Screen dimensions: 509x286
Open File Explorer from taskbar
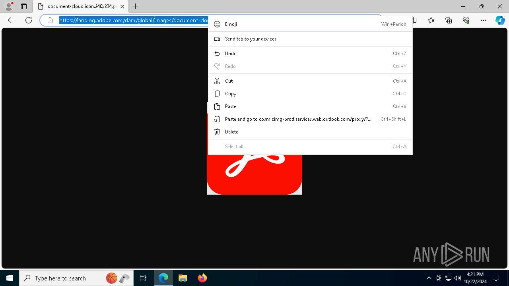(x=183, y=278)
